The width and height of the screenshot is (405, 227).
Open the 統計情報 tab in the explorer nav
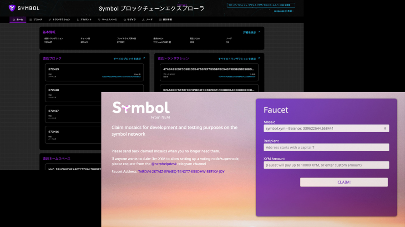click(x=165, y=20)
